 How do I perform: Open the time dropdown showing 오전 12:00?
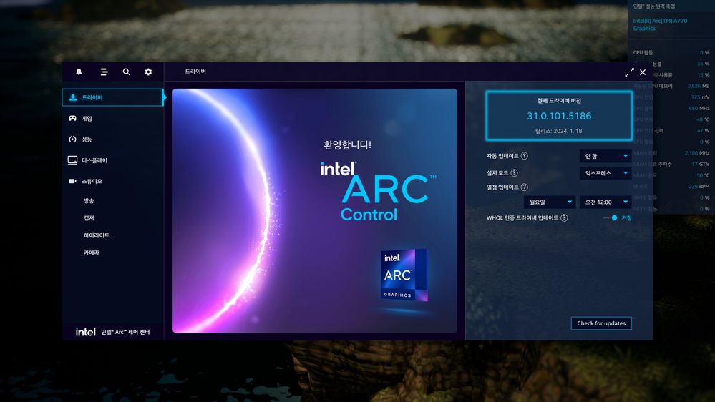(x=605, y=202)
